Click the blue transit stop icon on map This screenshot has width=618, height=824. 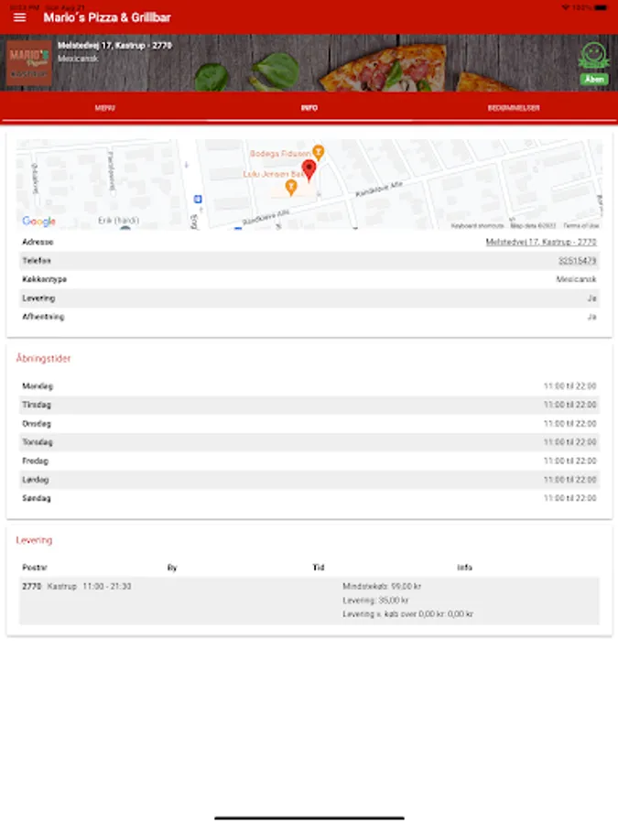(x=198, y=200)
